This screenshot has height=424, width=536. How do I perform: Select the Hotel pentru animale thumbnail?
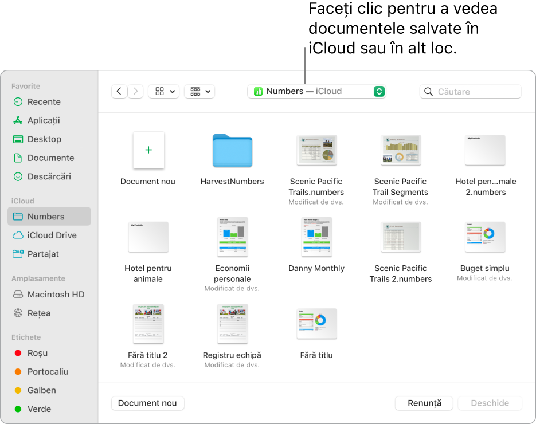pos(148,237)
